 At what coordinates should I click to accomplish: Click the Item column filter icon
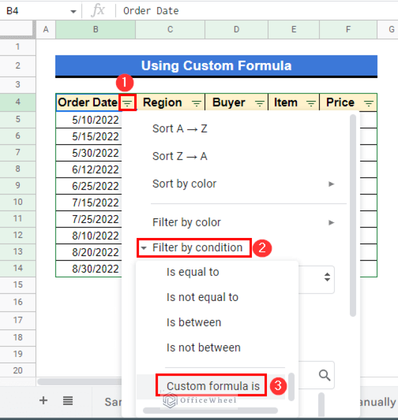coord(311,103)
